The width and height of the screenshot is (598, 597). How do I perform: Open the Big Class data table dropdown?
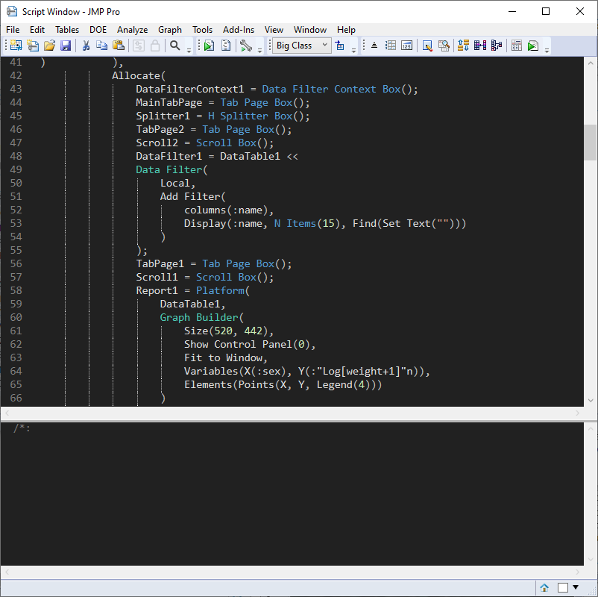click(x=302, y=46)
